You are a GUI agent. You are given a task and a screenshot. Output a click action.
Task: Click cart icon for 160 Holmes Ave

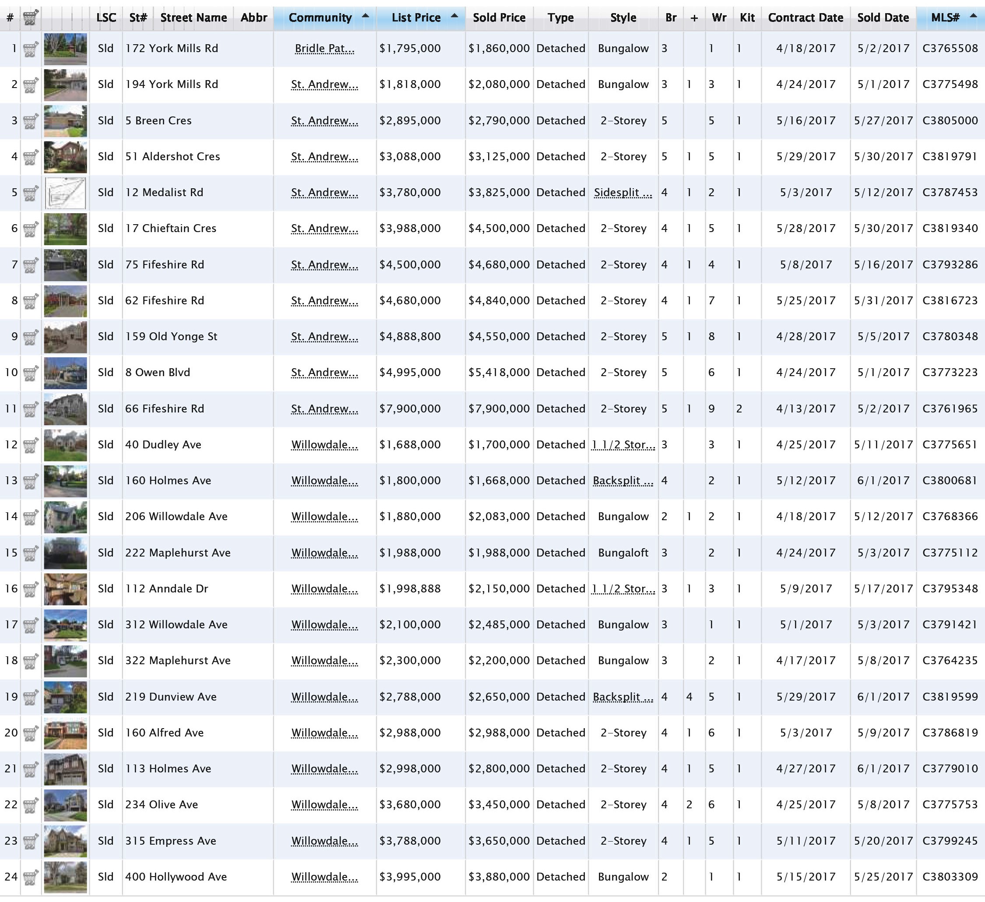(x=30, y=481)
